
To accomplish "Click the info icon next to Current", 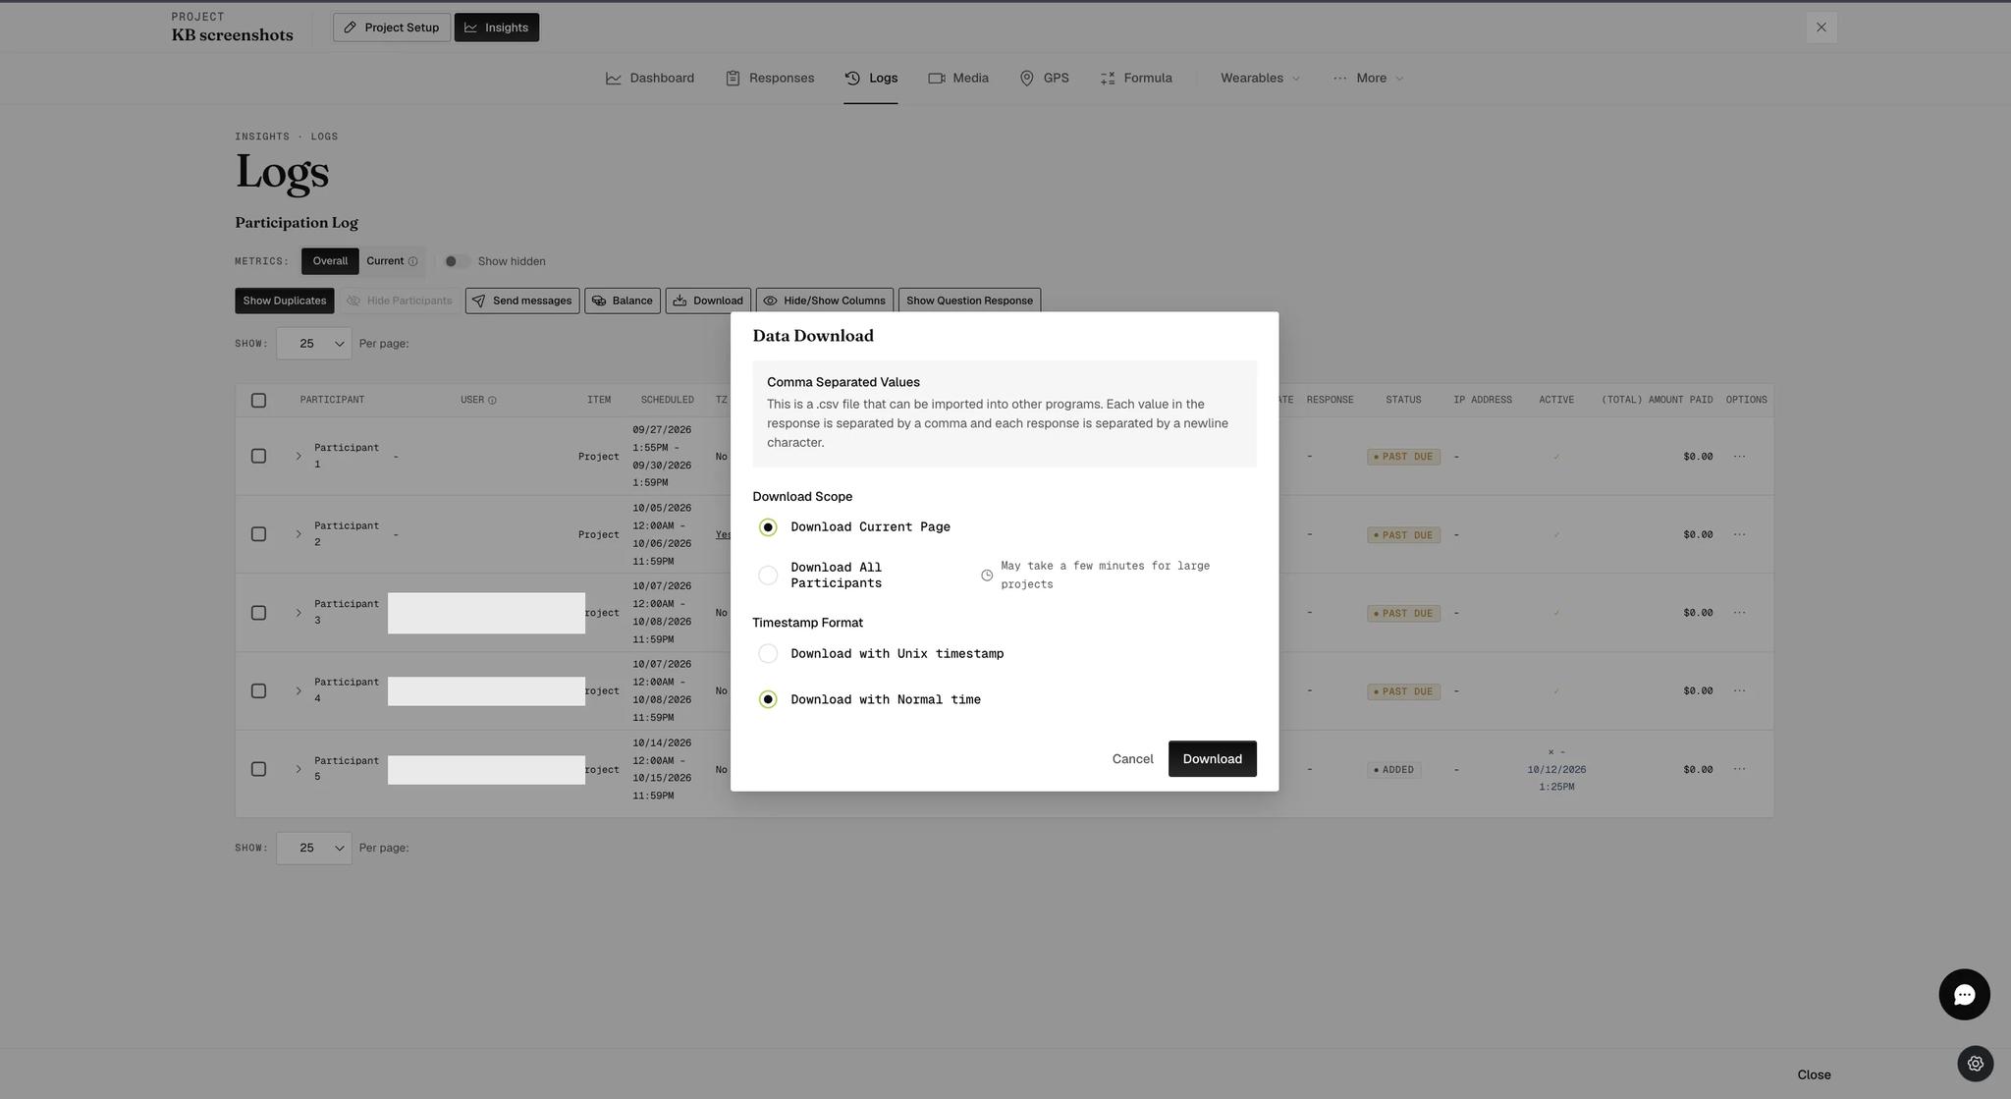I will tap(412, 261).
